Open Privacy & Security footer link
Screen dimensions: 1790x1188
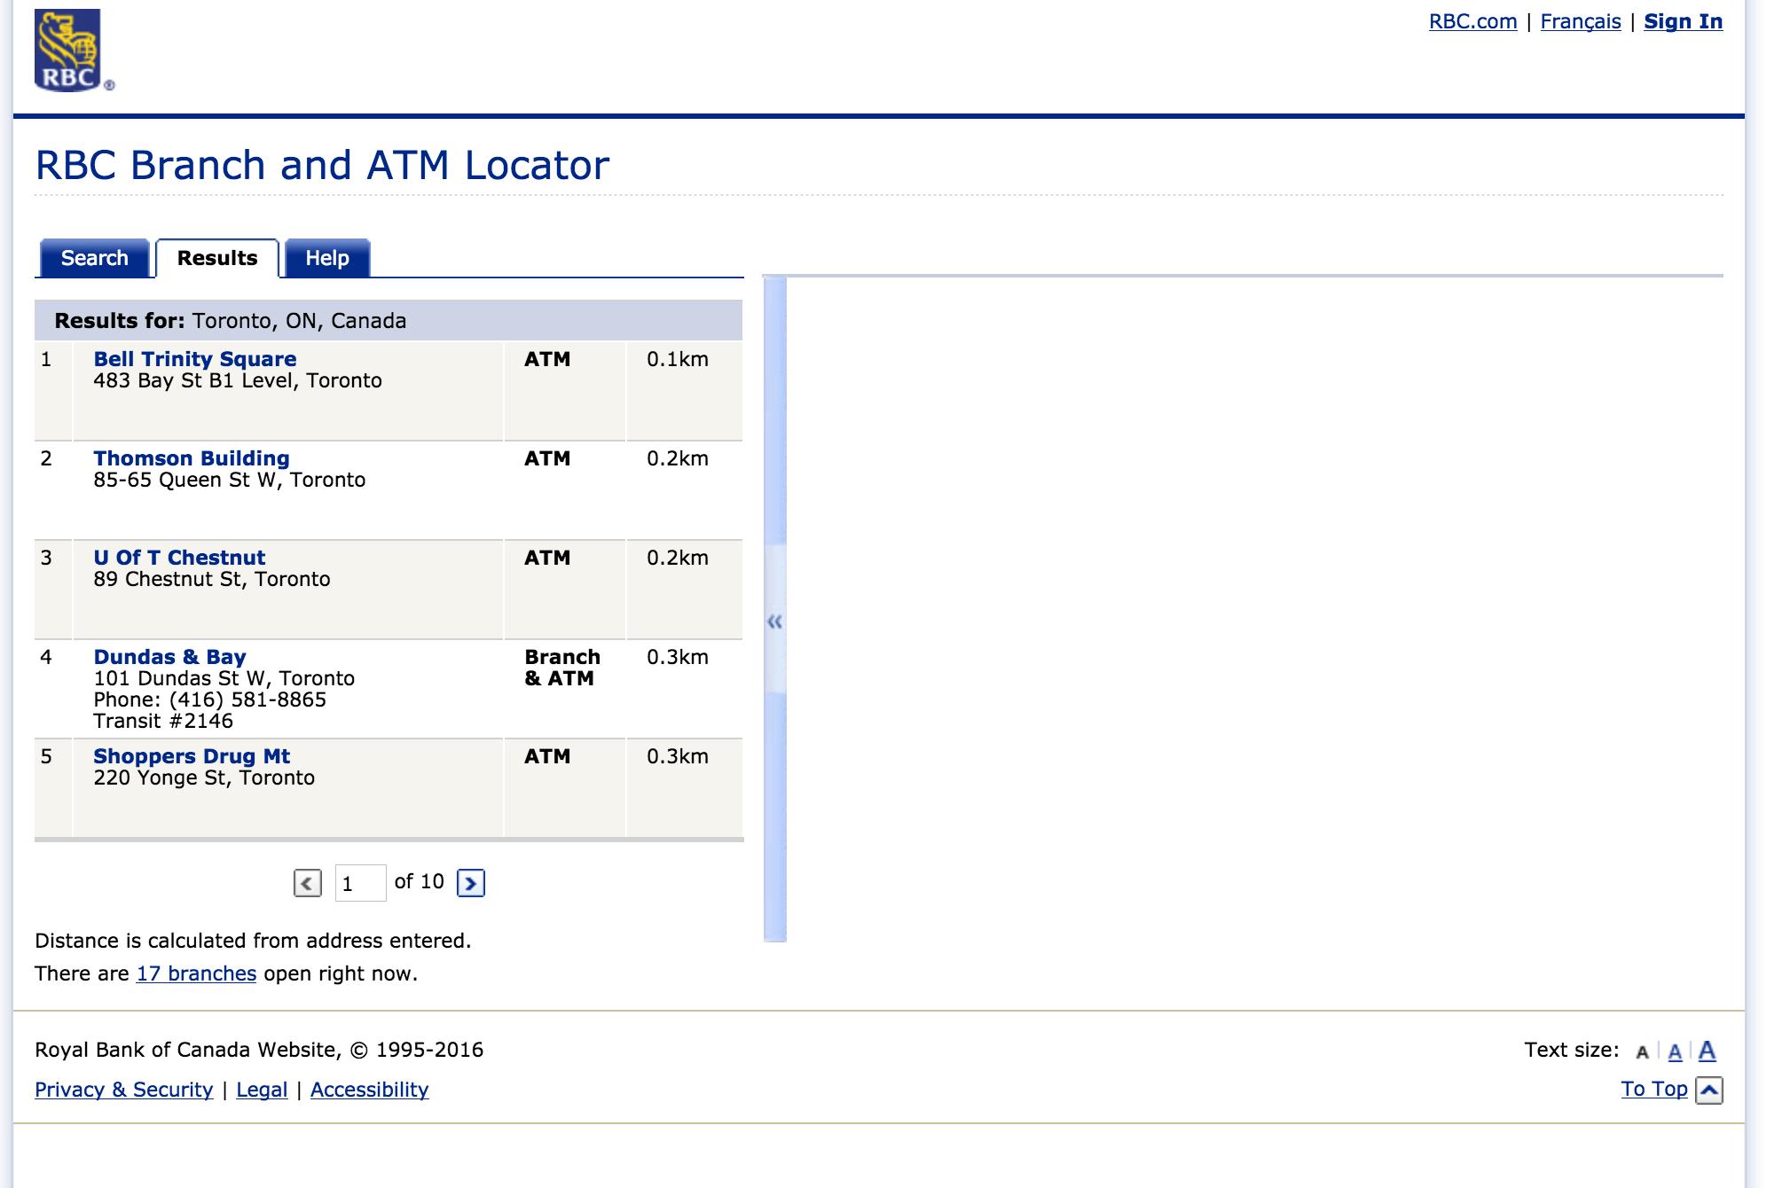(123, 1090)
